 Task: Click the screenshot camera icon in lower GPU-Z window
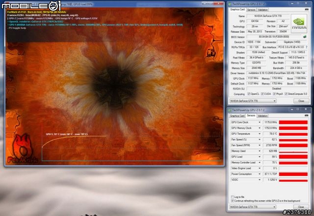coord(306,115)
